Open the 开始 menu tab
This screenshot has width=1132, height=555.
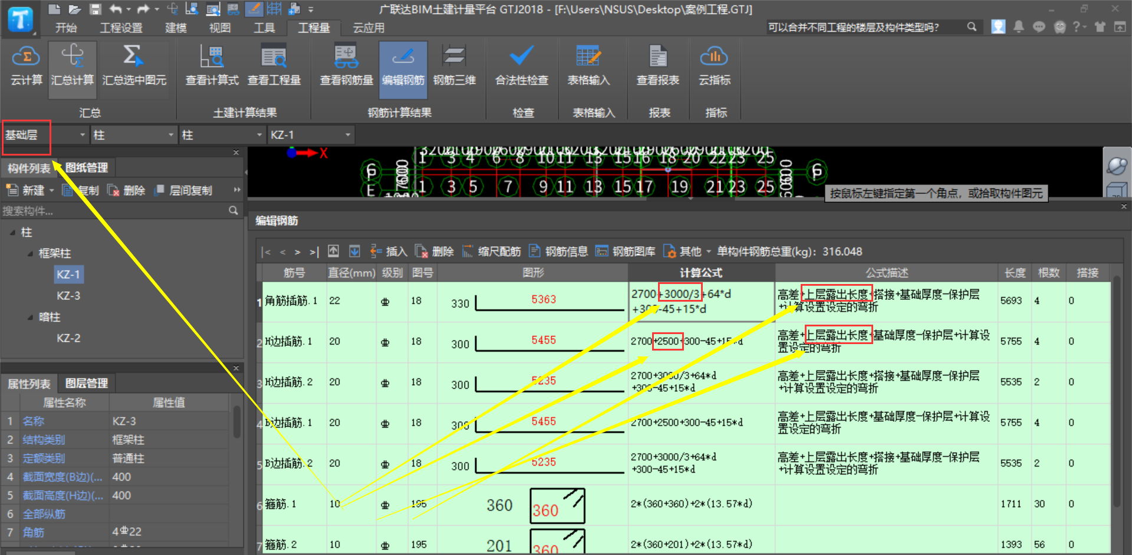tap(66, 28)
